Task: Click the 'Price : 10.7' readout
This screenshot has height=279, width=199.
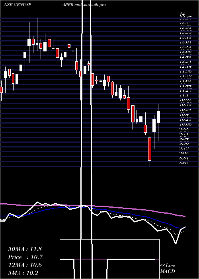Action: [x=25, y=257]
